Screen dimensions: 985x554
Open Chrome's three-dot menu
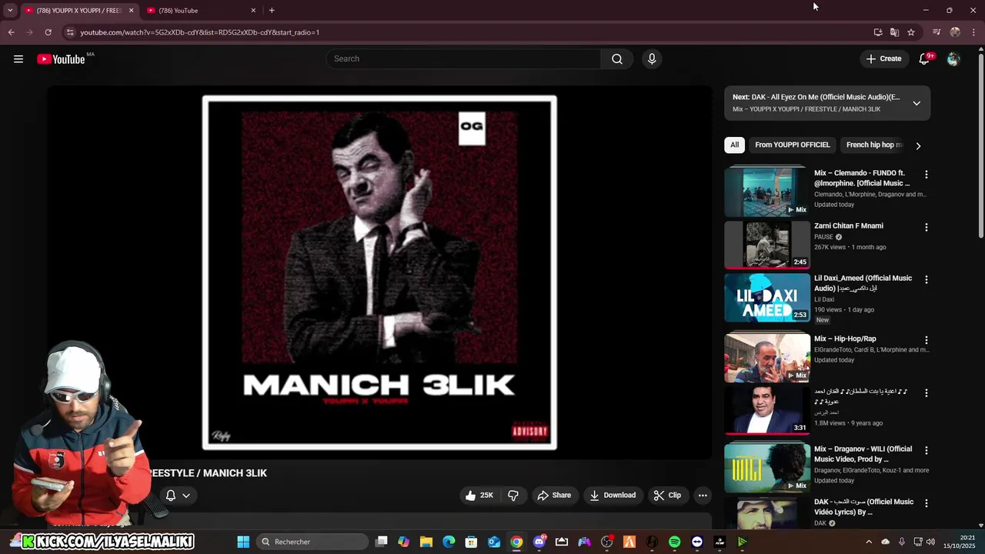974,32
